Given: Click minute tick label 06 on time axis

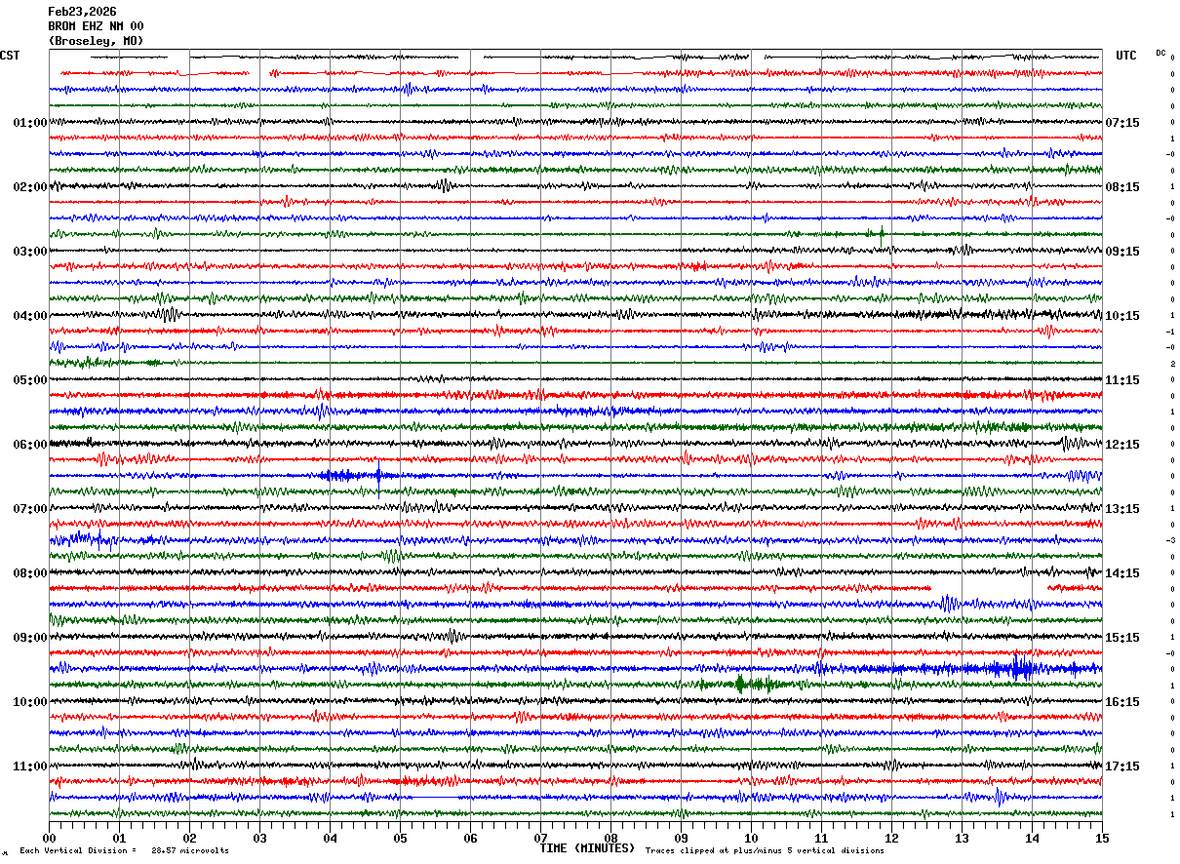Looking at the screenshot, I should coord(470,838).
